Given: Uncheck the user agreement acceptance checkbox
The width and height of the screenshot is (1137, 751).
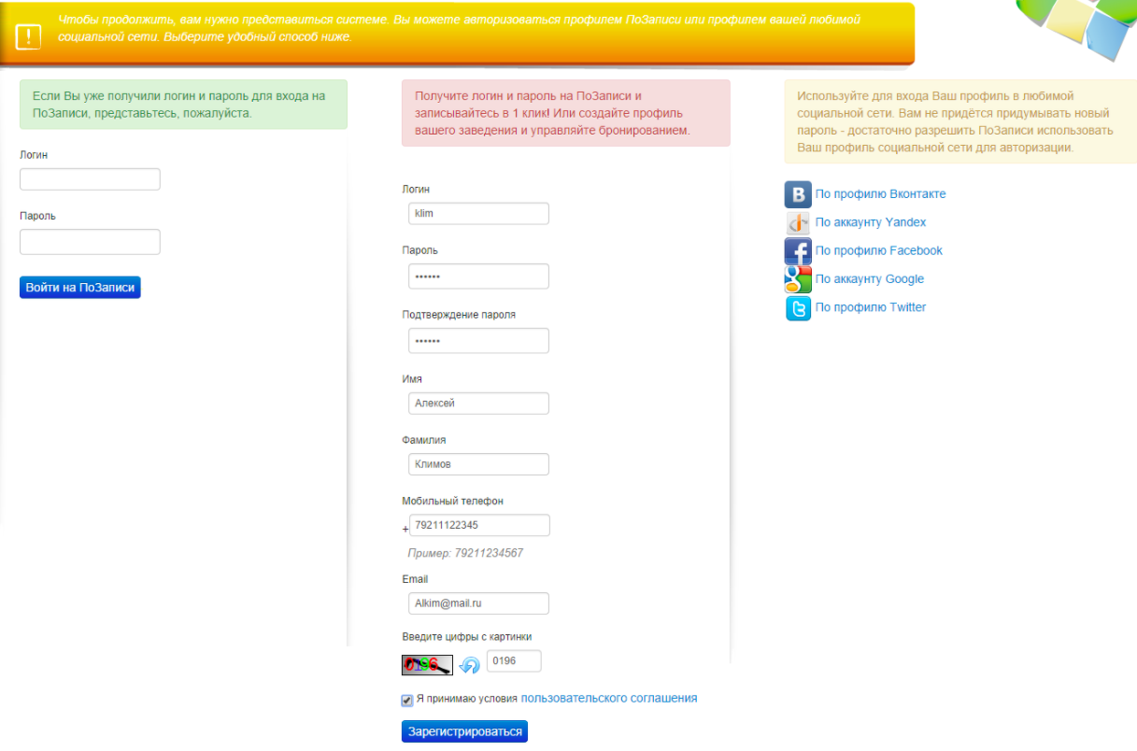Looking at the screenshot, I should (x=407, y=700).
